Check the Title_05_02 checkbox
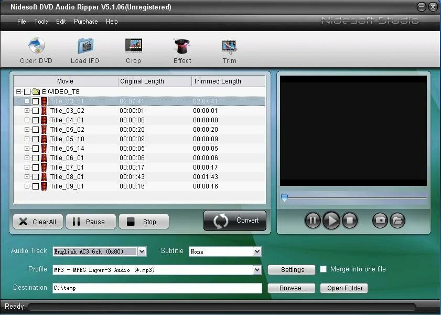Viewport: 441px width, 315px height. [x=36, y=130]
